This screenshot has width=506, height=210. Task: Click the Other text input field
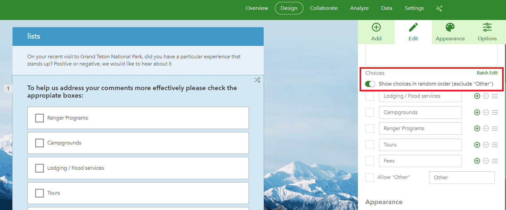[x=462, y=177]
